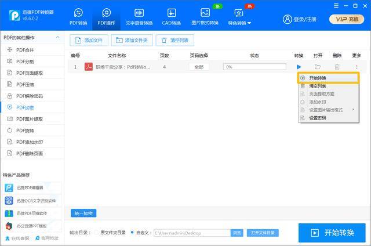Choose 添加水印 in the context menu
The image size is (371, 246).
click(x=328, y=102)
